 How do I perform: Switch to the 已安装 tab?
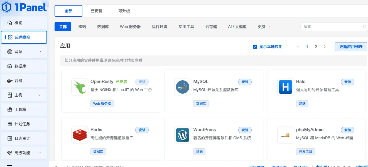(96, 11)
